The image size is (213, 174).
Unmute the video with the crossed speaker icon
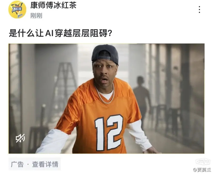tap(20, 138)
